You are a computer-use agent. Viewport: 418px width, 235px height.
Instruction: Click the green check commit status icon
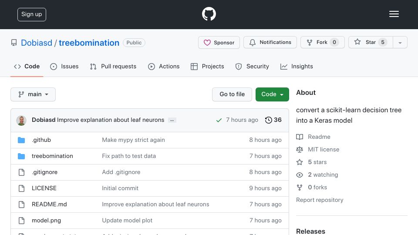(219, 120)
